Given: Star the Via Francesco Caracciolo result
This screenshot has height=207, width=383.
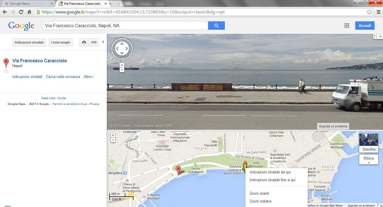Looking at the screenshot, I should tap(6, 72).
